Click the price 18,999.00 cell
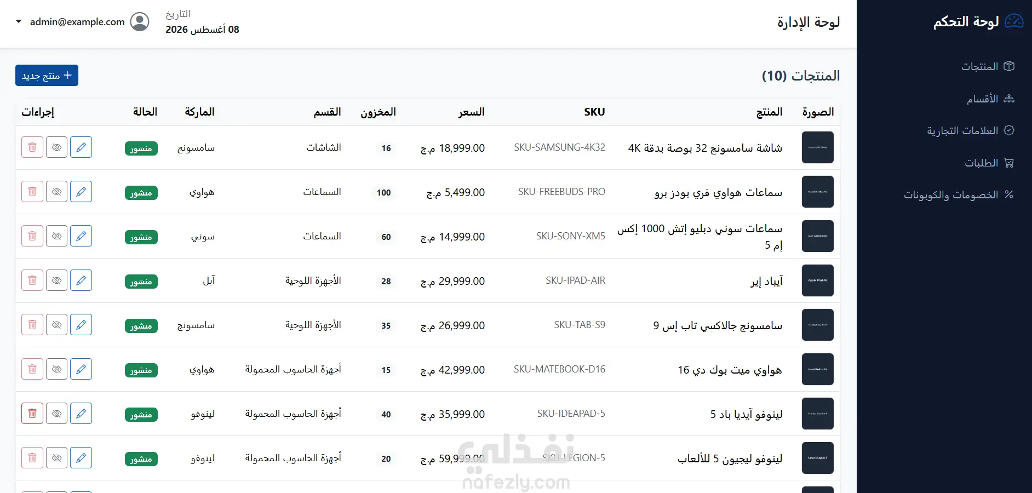1032x493 pixels. click(x=452, y=148)
